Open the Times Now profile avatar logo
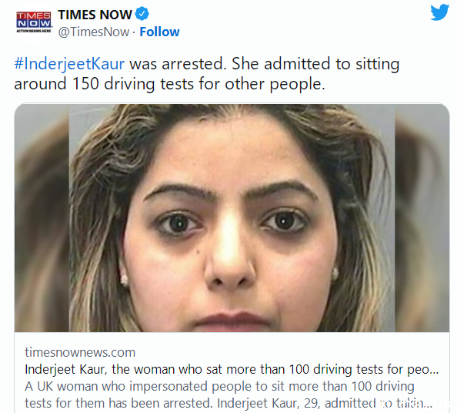The height and width of the screenshot is (413, 457). 34,22
